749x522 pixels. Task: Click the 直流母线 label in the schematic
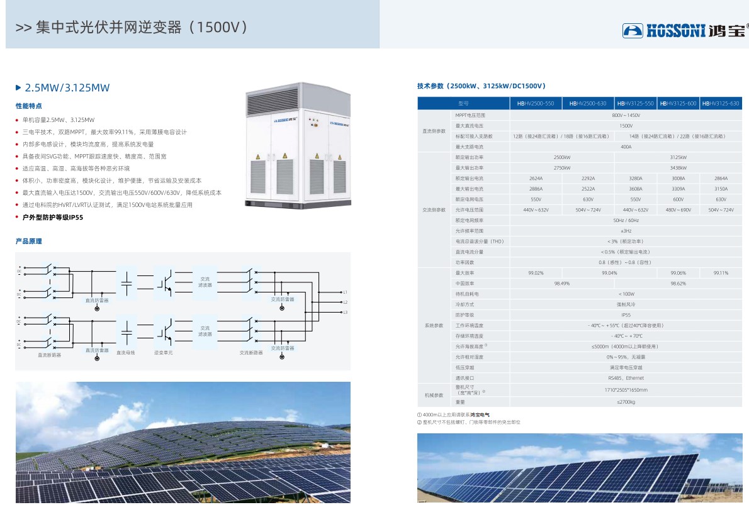coord(126,353)
